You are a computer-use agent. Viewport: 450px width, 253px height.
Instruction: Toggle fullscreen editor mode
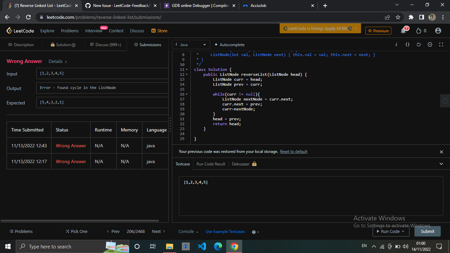(x=441, y=44)
